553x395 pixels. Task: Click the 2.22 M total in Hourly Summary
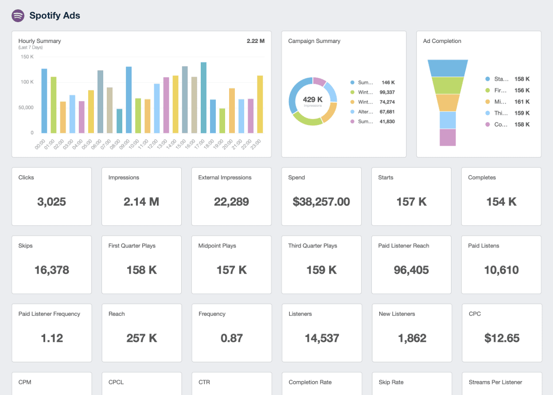[x=256, y=41]
